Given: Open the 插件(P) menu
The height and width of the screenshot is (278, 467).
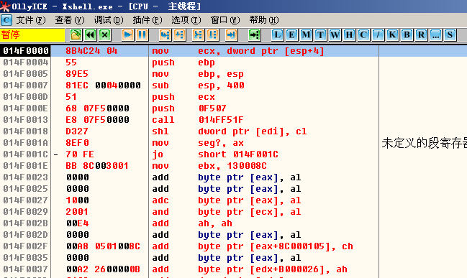Looking at the screenshot, I should 147,20.
